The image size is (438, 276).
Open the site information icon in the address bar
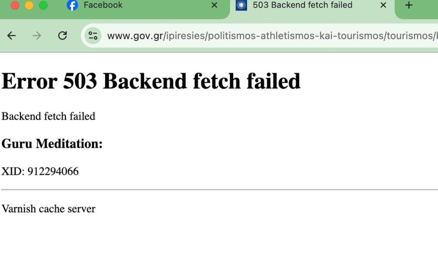(93, 36)
